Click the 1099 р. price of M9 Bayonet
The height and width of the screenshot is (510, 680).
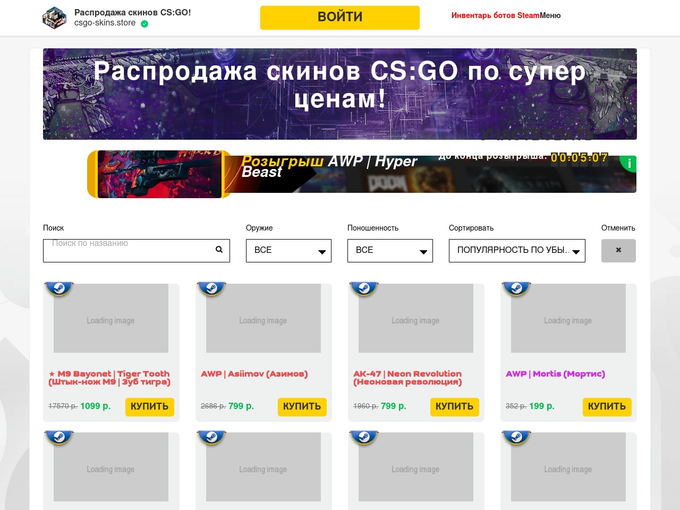[x=96, y=406]
